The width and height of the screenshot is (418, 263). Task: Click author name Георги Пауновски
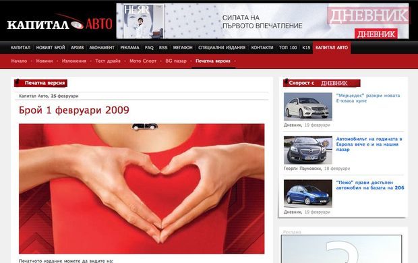[x=303, y=169]
